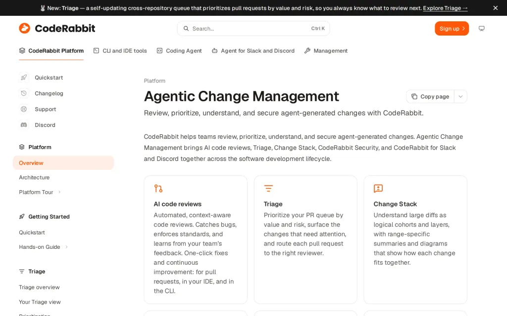Open the Triage feature card
The height and width of the screenshot is (316, 507).
click(305, 239)
